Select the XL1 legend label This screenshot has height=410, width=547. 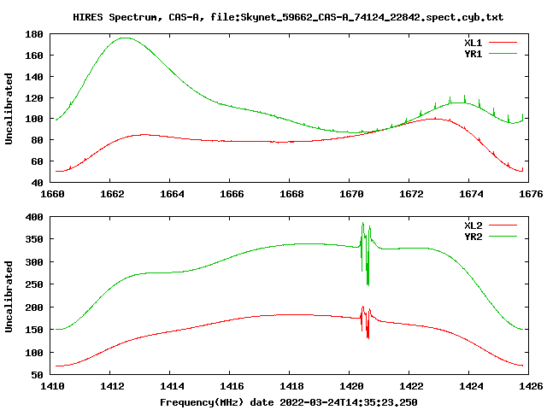tap(473, 43)
